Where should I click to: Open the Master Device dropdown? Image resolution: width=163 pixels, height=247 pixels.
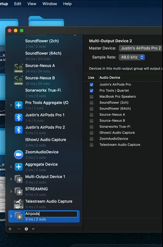click(x=141, y=48)
